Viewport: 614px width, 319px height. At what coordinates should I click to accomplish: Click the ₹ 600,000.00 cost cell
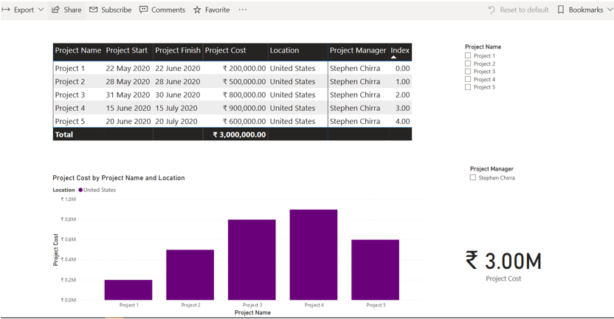pyautogui.click(x=244, y=122)
